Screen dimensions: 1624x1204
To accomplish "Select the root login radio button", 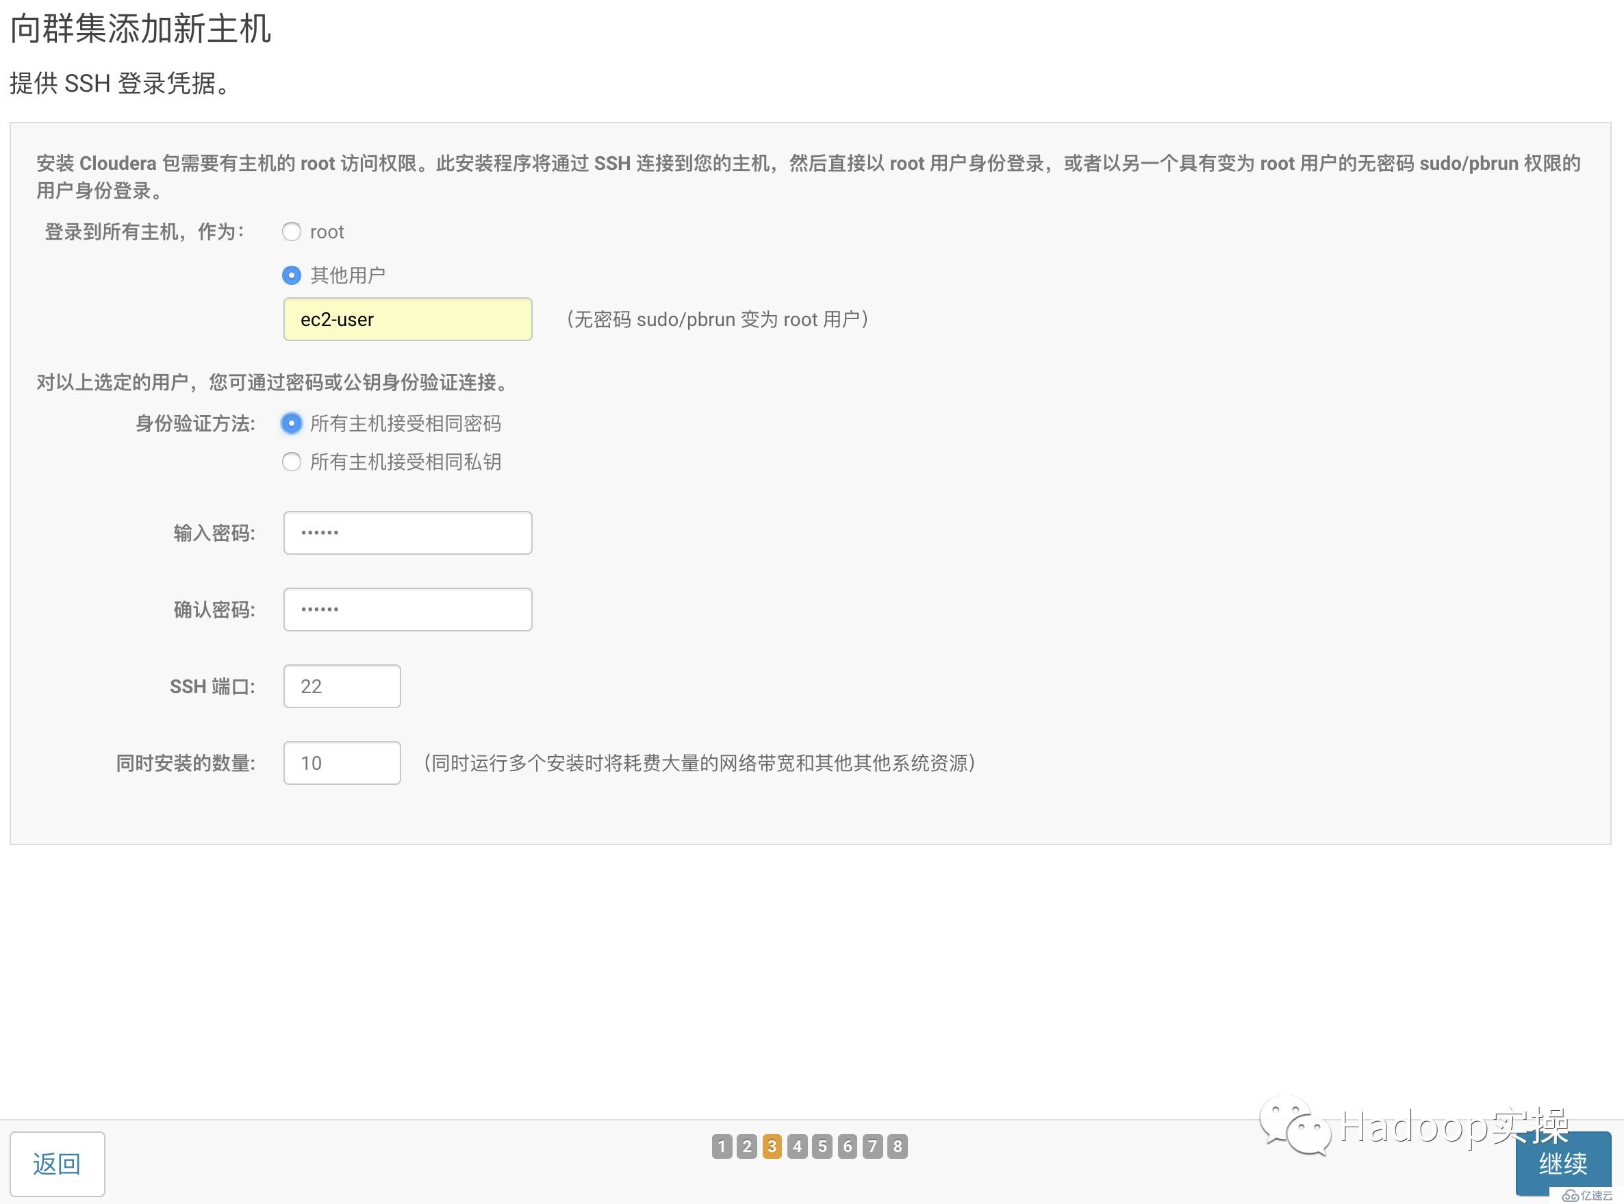I will click(x=292, y=231).
